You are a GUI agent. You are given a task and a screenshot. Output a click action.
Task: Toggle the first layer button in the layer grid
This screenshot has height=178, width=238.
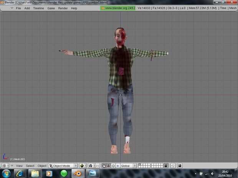[x=140, y=165]
